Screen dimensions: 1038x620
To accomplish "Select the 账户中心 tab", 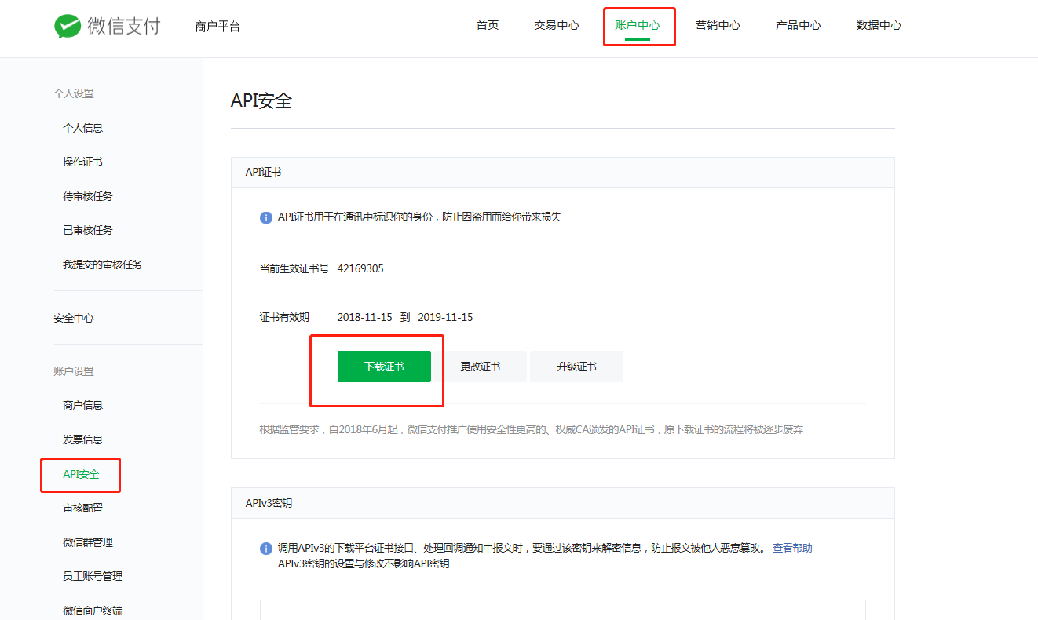I will [x=638, y=25].
